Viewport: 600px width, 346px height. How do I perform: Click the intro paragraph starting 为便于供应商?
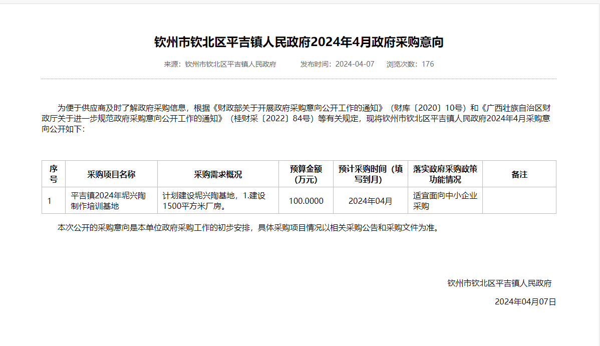coord(296,119)
